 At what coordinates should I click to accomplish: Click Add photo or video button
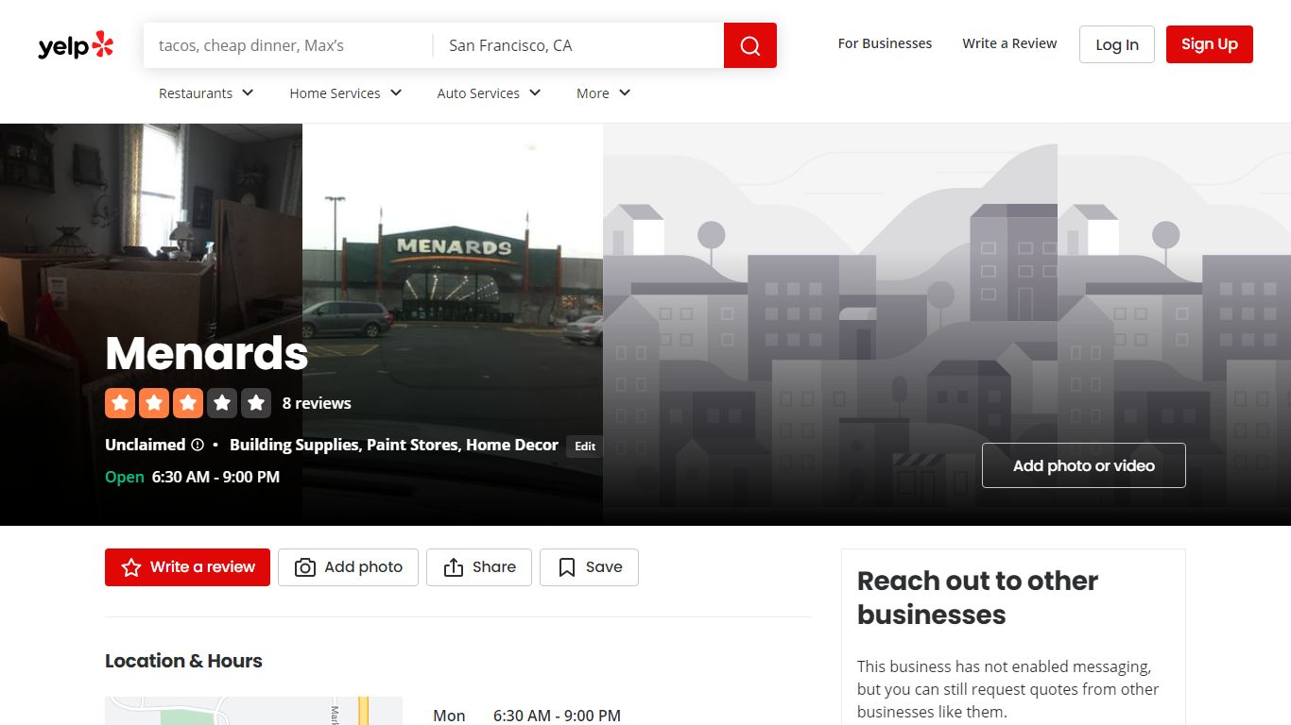click(1084, 465)
